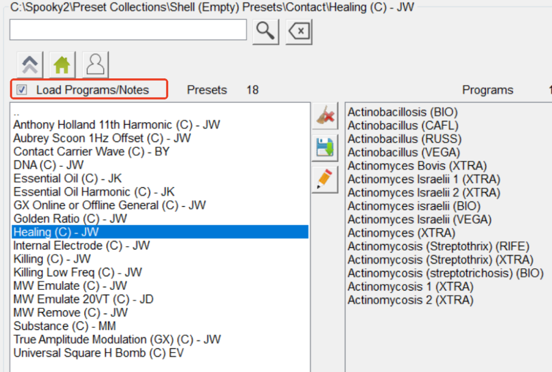
Task: Navigate to parent directory via '..' entry
Action: (17, 113)
